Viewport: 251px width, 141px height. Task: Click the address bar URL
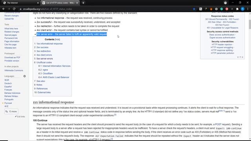(47, 9)
